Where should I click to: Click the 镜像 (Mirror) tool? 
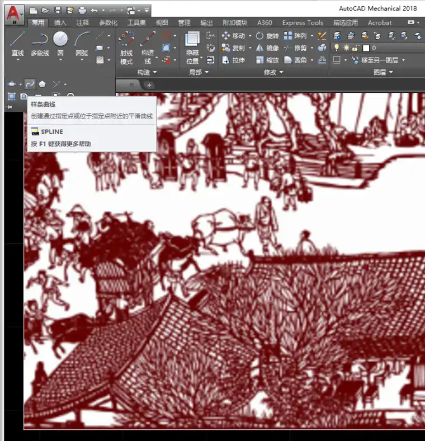coord(267,48)
